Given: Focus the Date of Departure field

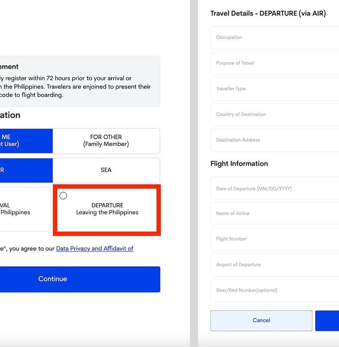Looking at the screenshot, I should pos(274,189).
